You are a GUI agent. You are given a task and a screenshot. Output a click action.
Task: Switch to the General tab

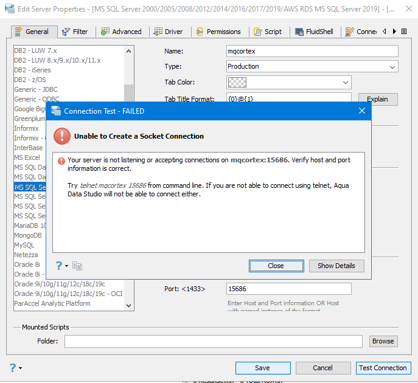pos(34,32)
